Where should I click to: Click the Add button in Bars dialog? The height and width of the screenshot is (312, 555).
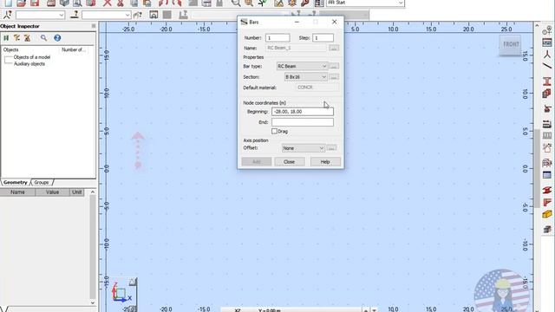[x=257, y=162]
